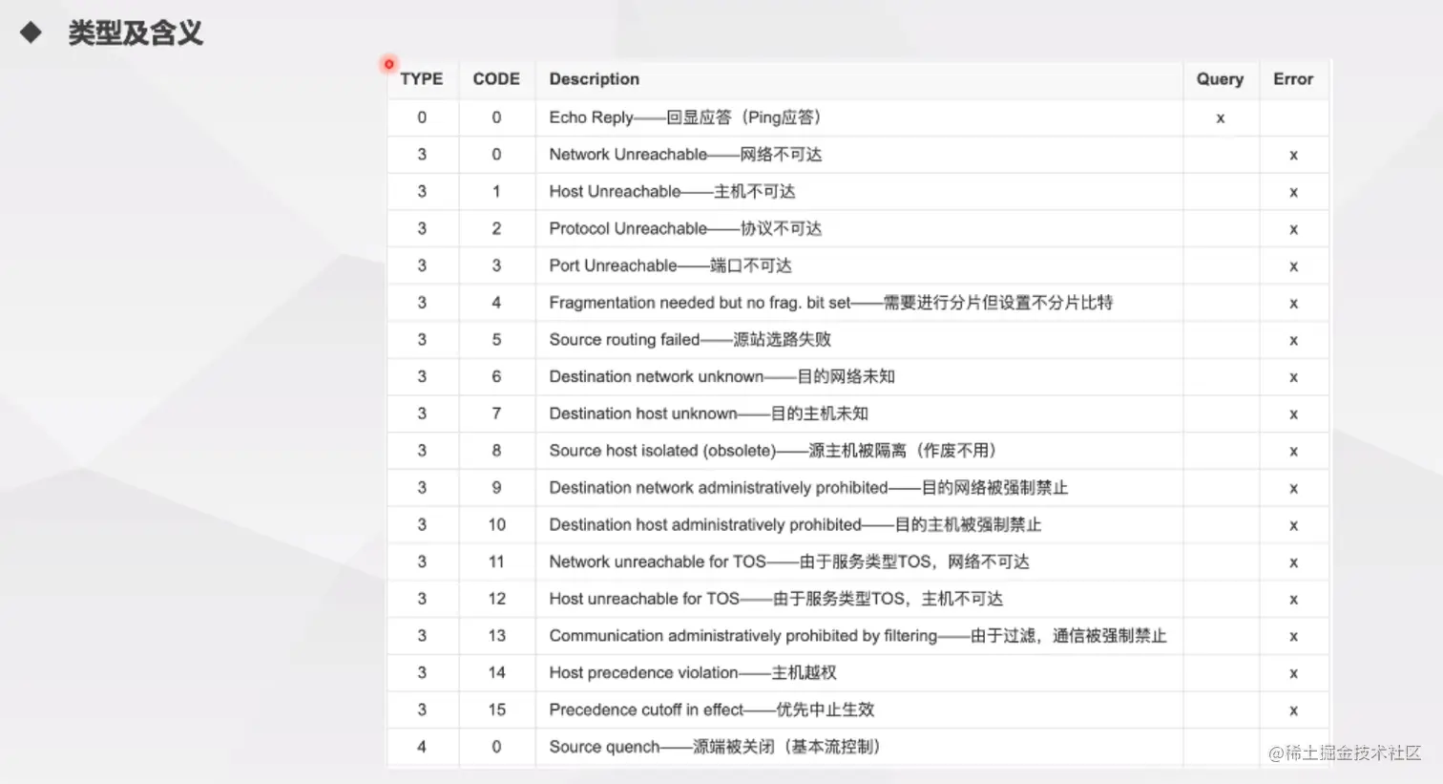The height and width of the screenshot is (784, 1443).
Task: Click the Error x mark for Network Unreachable
Action: (1293, 156)
